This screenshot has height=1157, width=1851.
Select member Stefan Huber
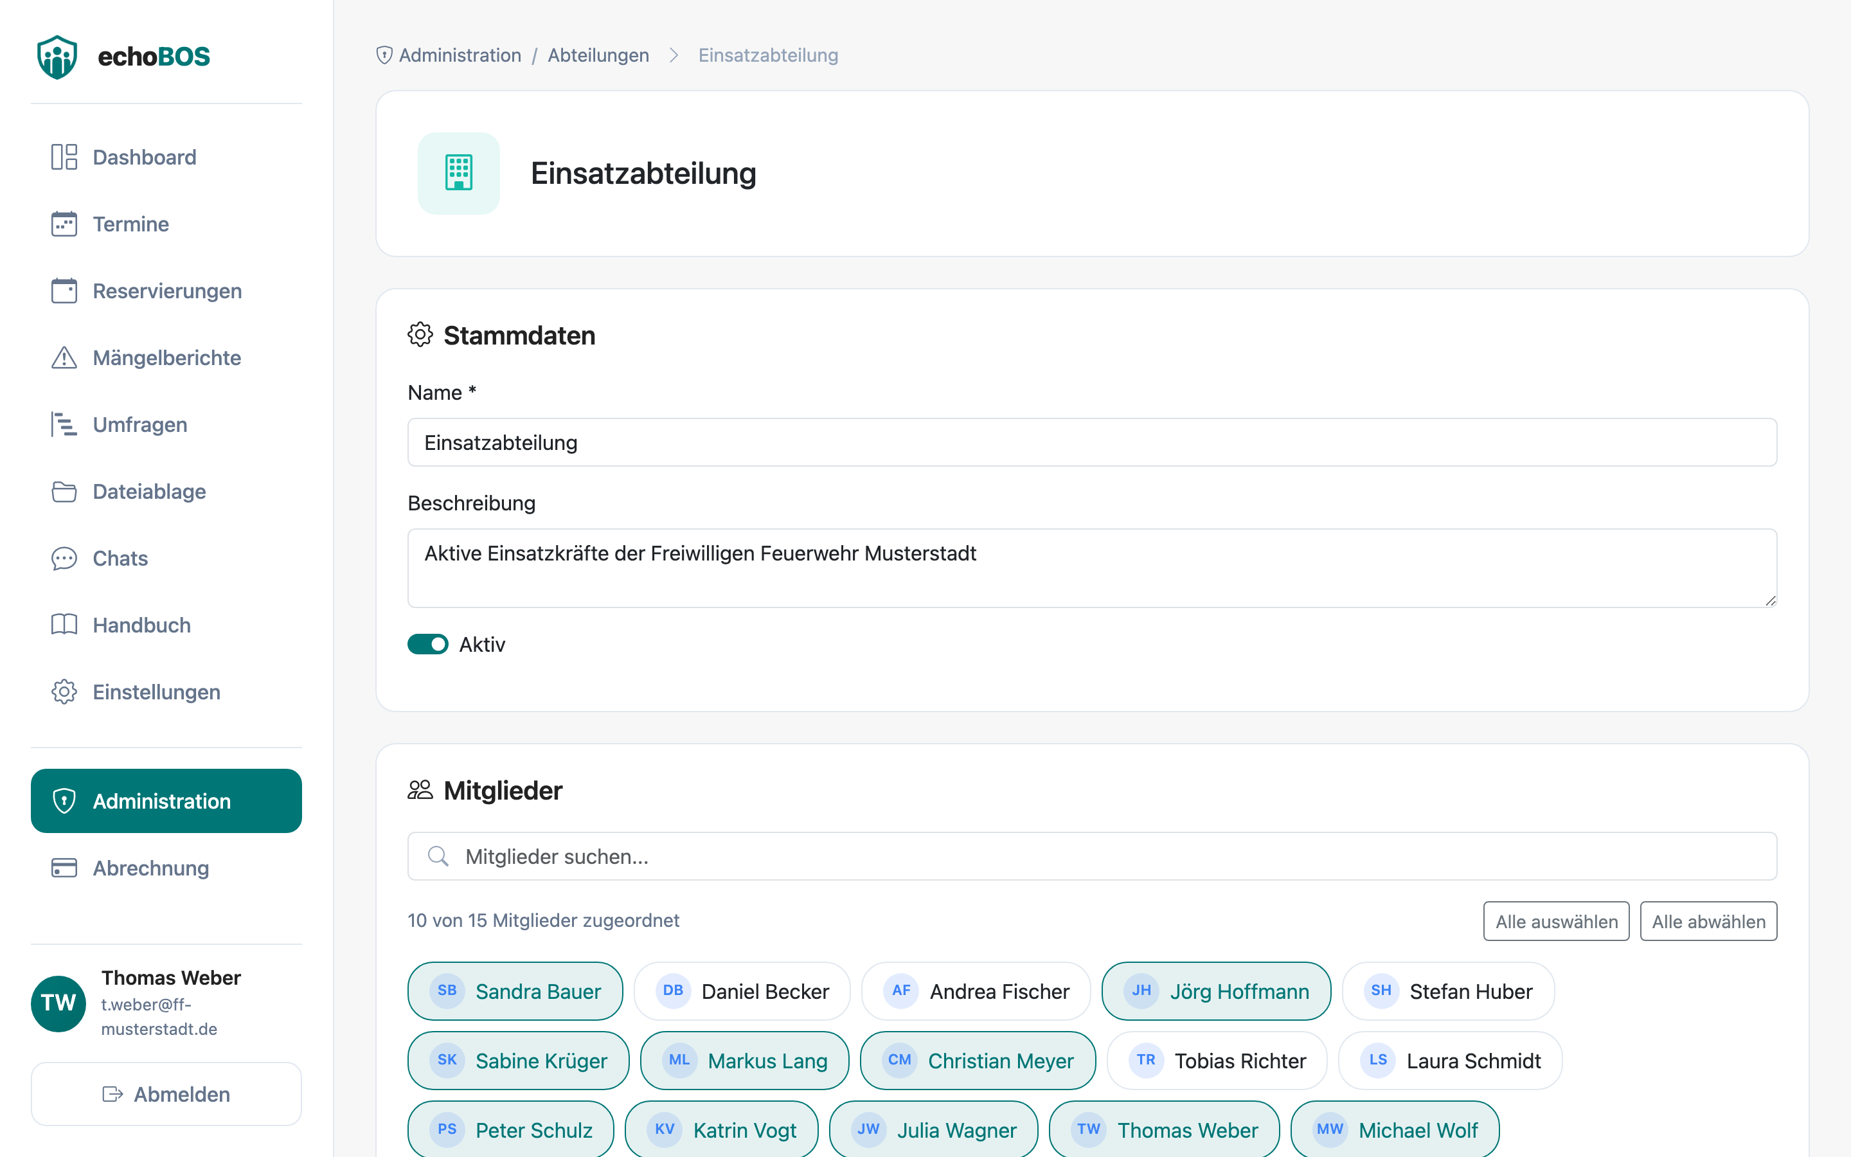click(x=1448, y=991)
